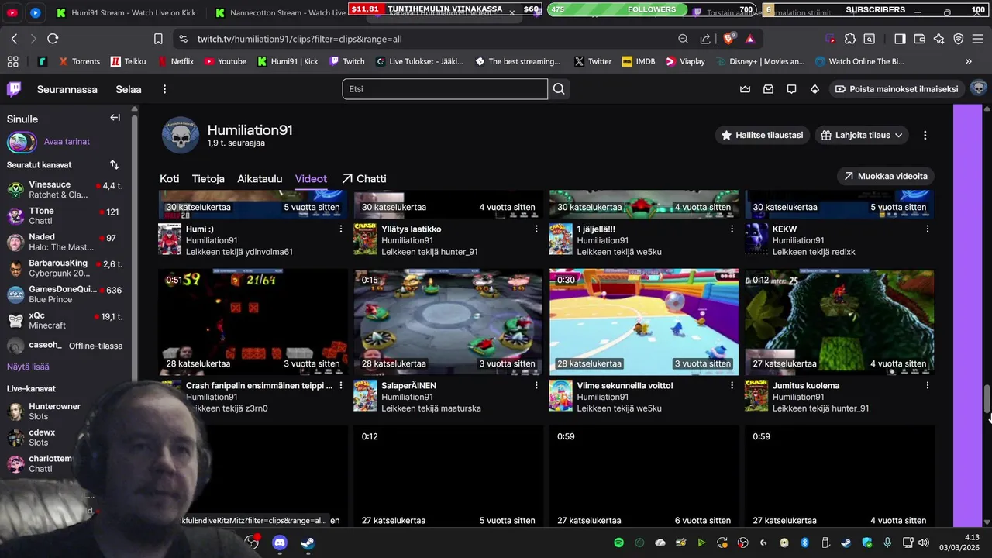This screenshot has height=558, width=992.
Task: Open options for clip SalaperÄINEN
Action: [x=536, y=385]
